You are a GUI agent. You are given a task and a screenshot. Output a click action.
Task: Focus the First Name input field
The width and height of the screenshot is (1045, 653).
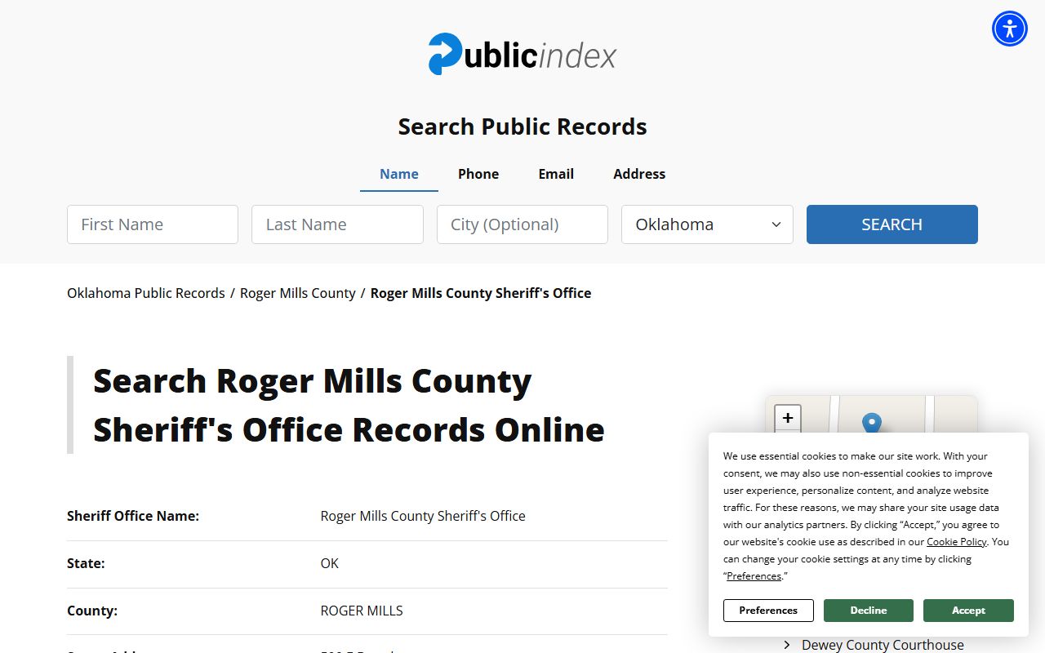(153, 224)
